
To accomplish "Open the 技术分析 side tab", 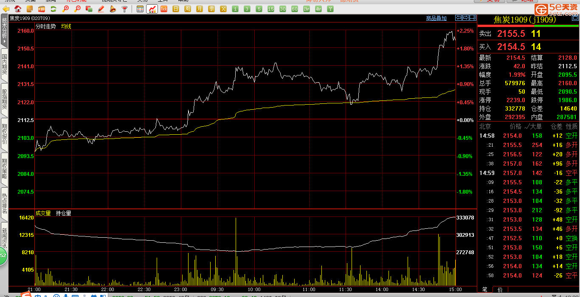I will [x=4, y=30].
